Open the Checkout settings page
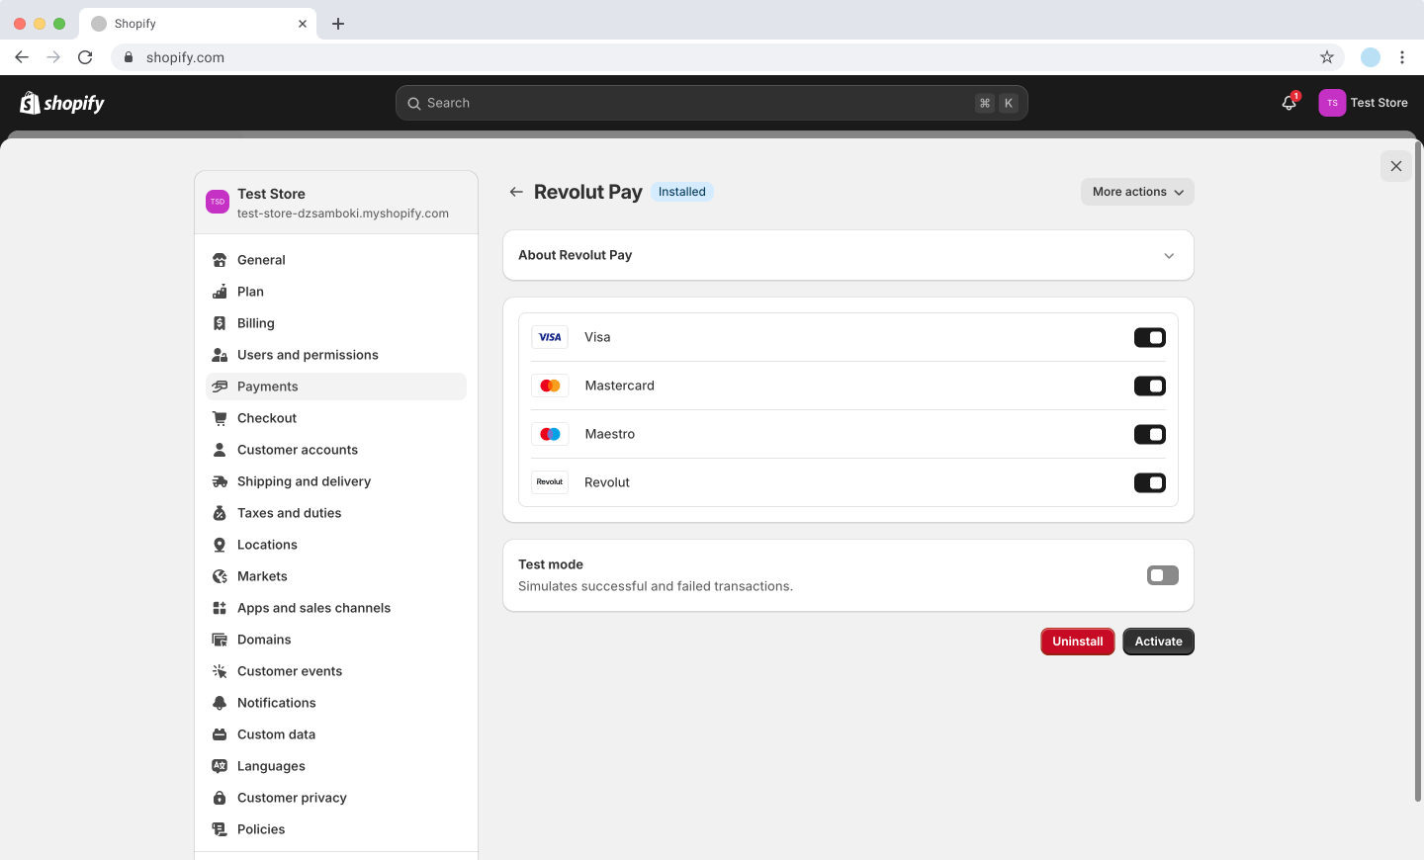1424x860 pixels. pos(336,418)
